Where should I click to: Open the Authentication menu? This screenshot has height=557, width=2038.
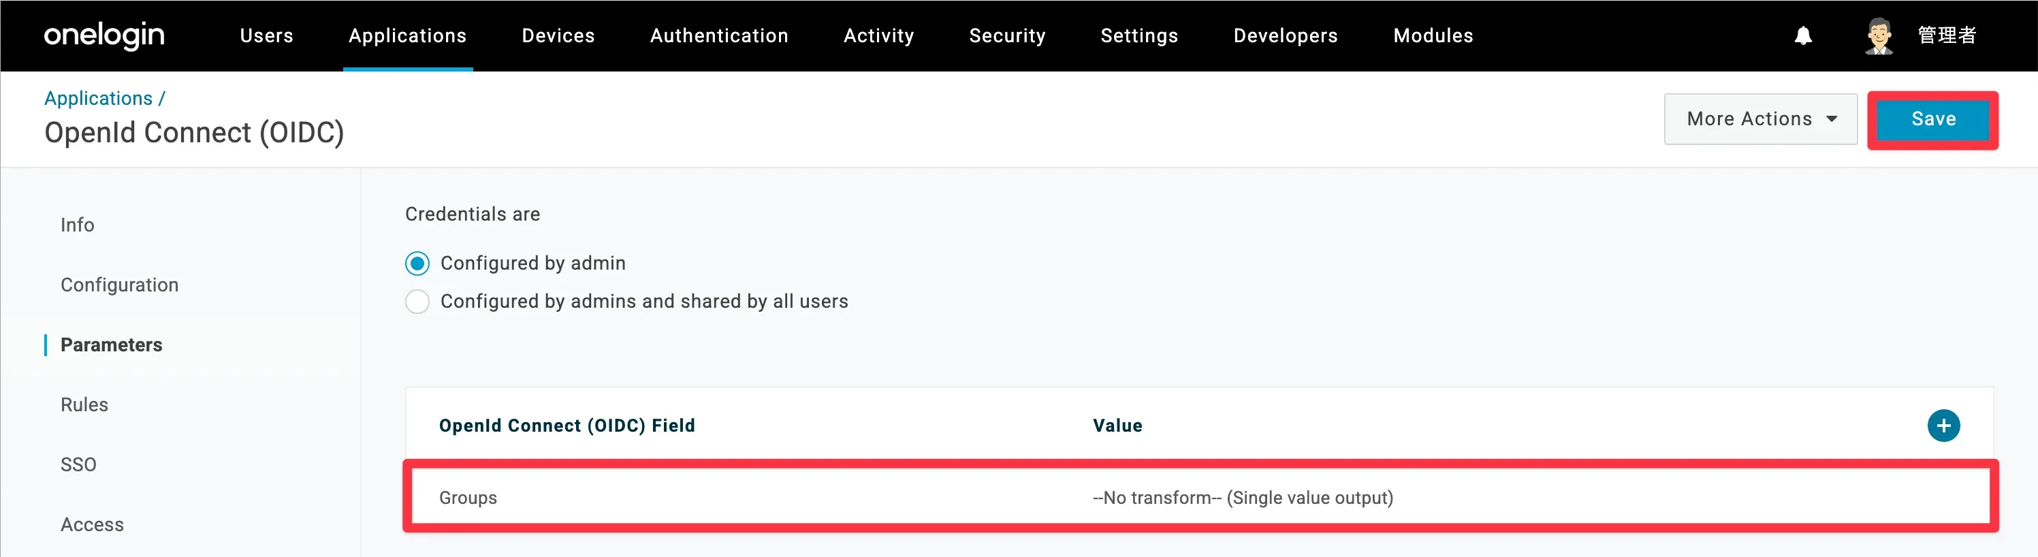click(x=719, y=35)
